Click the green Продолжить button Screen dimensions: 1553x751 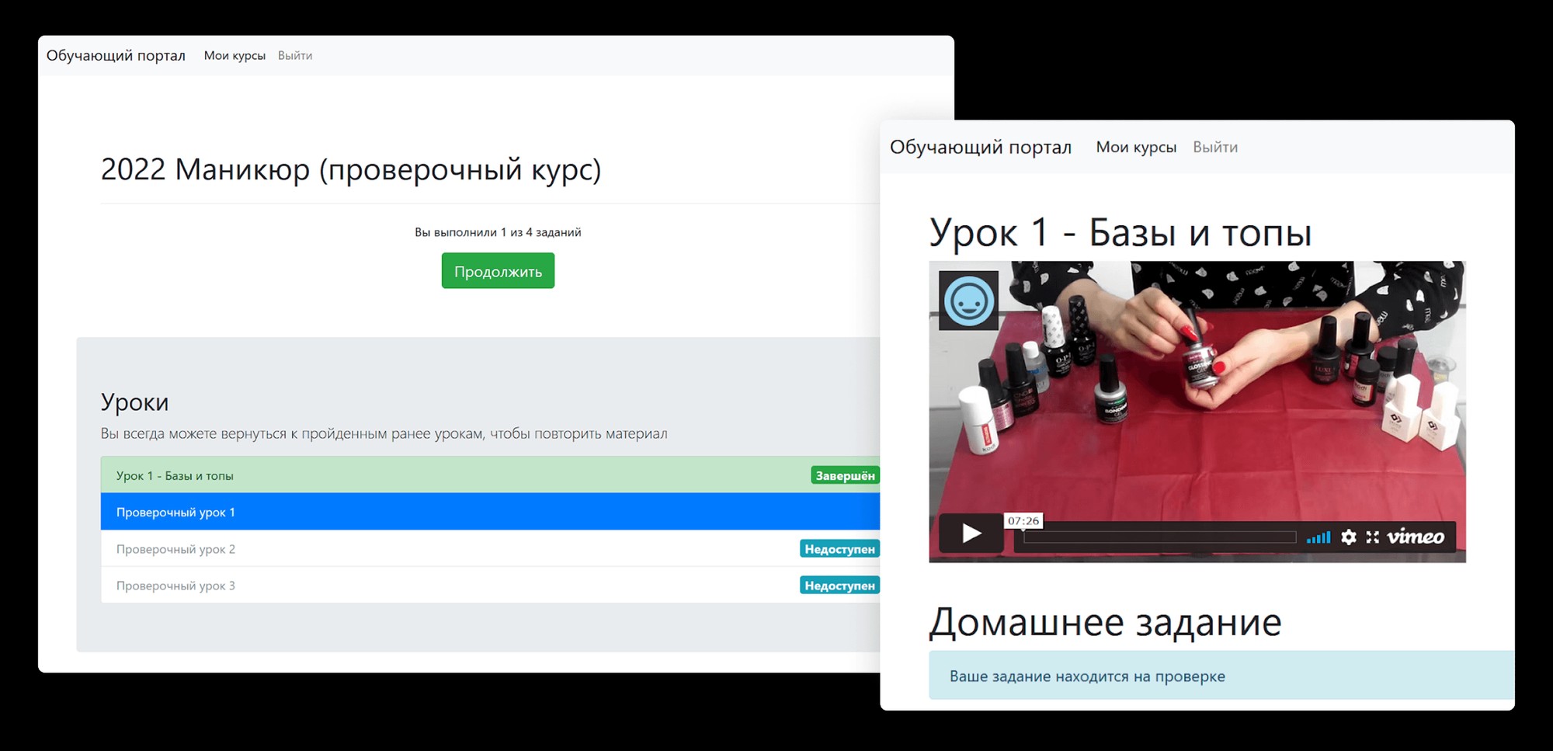(x=498, y=271)
